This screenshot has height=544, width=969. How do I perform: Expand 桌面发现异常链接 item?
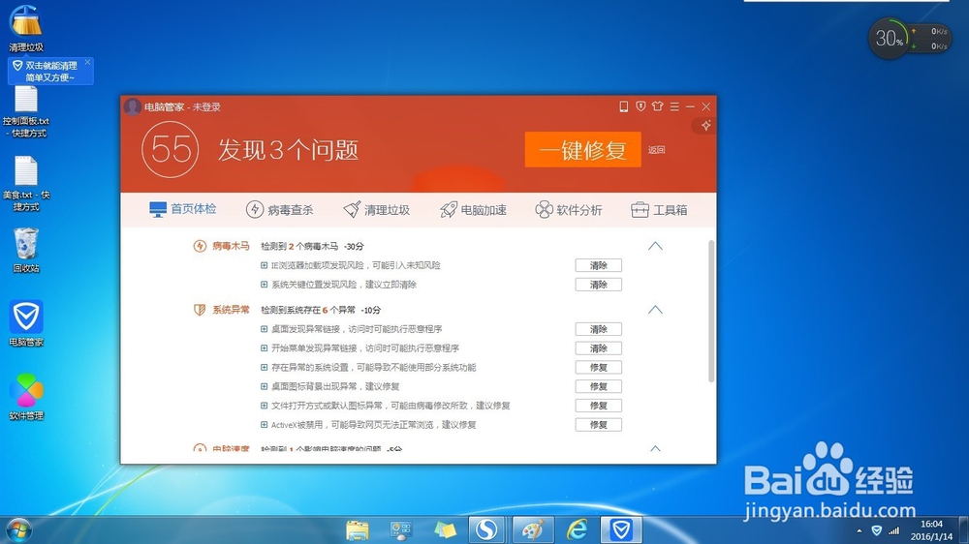[264, 329]
